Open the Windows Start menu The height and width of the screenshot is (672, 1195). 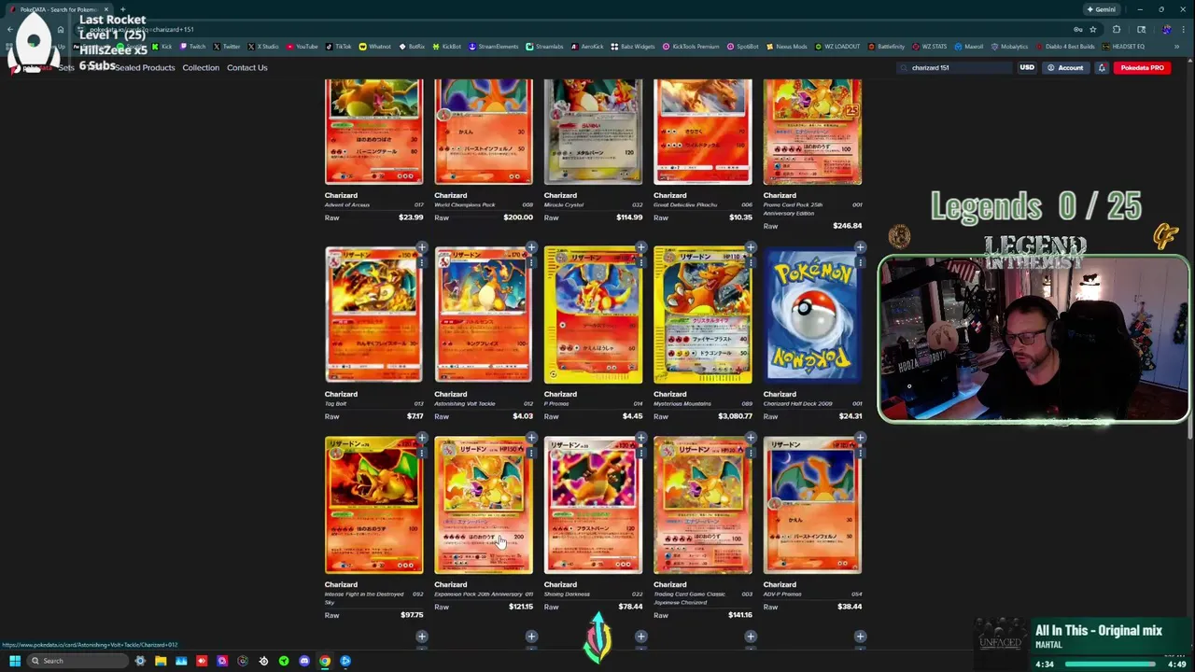[x=15, y=661]
